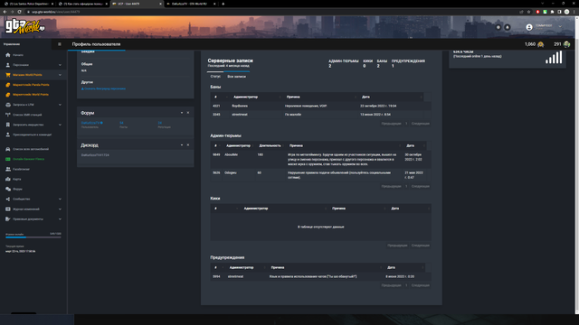Close the Дискорд panel
579x325 pixels.
(x=188, y=145)
